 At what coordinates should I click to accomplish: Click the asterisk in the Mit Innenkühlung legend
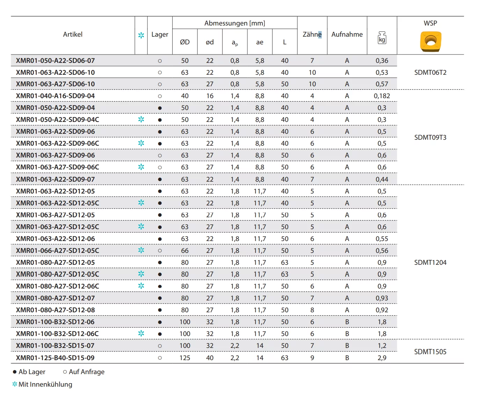click(15, 384)
